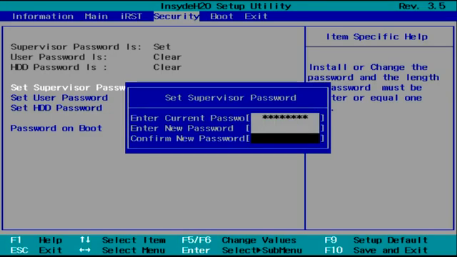Viewport: 457px width, 257px height.
Task: Click the InsydeH2O Setup Utility title
Action: point(226,6)
